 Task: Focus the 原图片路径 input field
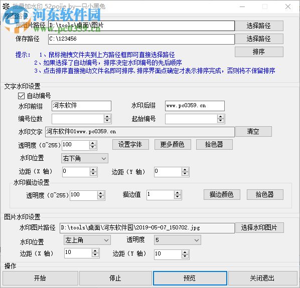tap(141, 26)
